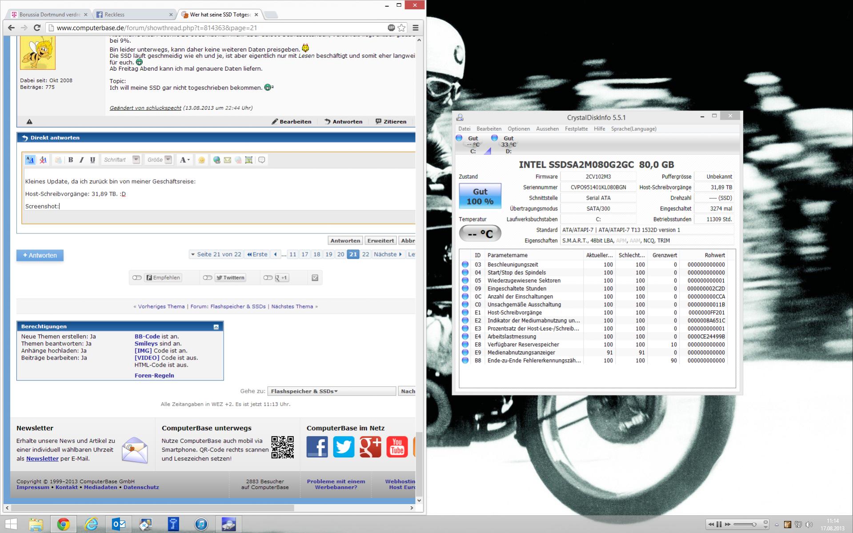853x533 pixels.
Task: Go to page 22 of the thread
Action: point(365,254)
